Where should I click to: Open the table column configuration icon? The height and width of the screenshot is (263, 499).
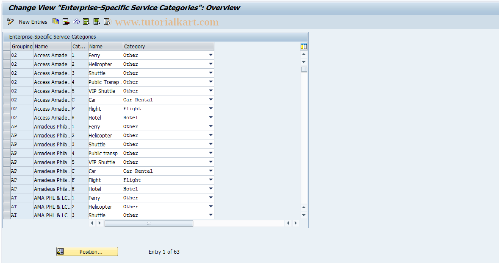[x=304, y=46]
